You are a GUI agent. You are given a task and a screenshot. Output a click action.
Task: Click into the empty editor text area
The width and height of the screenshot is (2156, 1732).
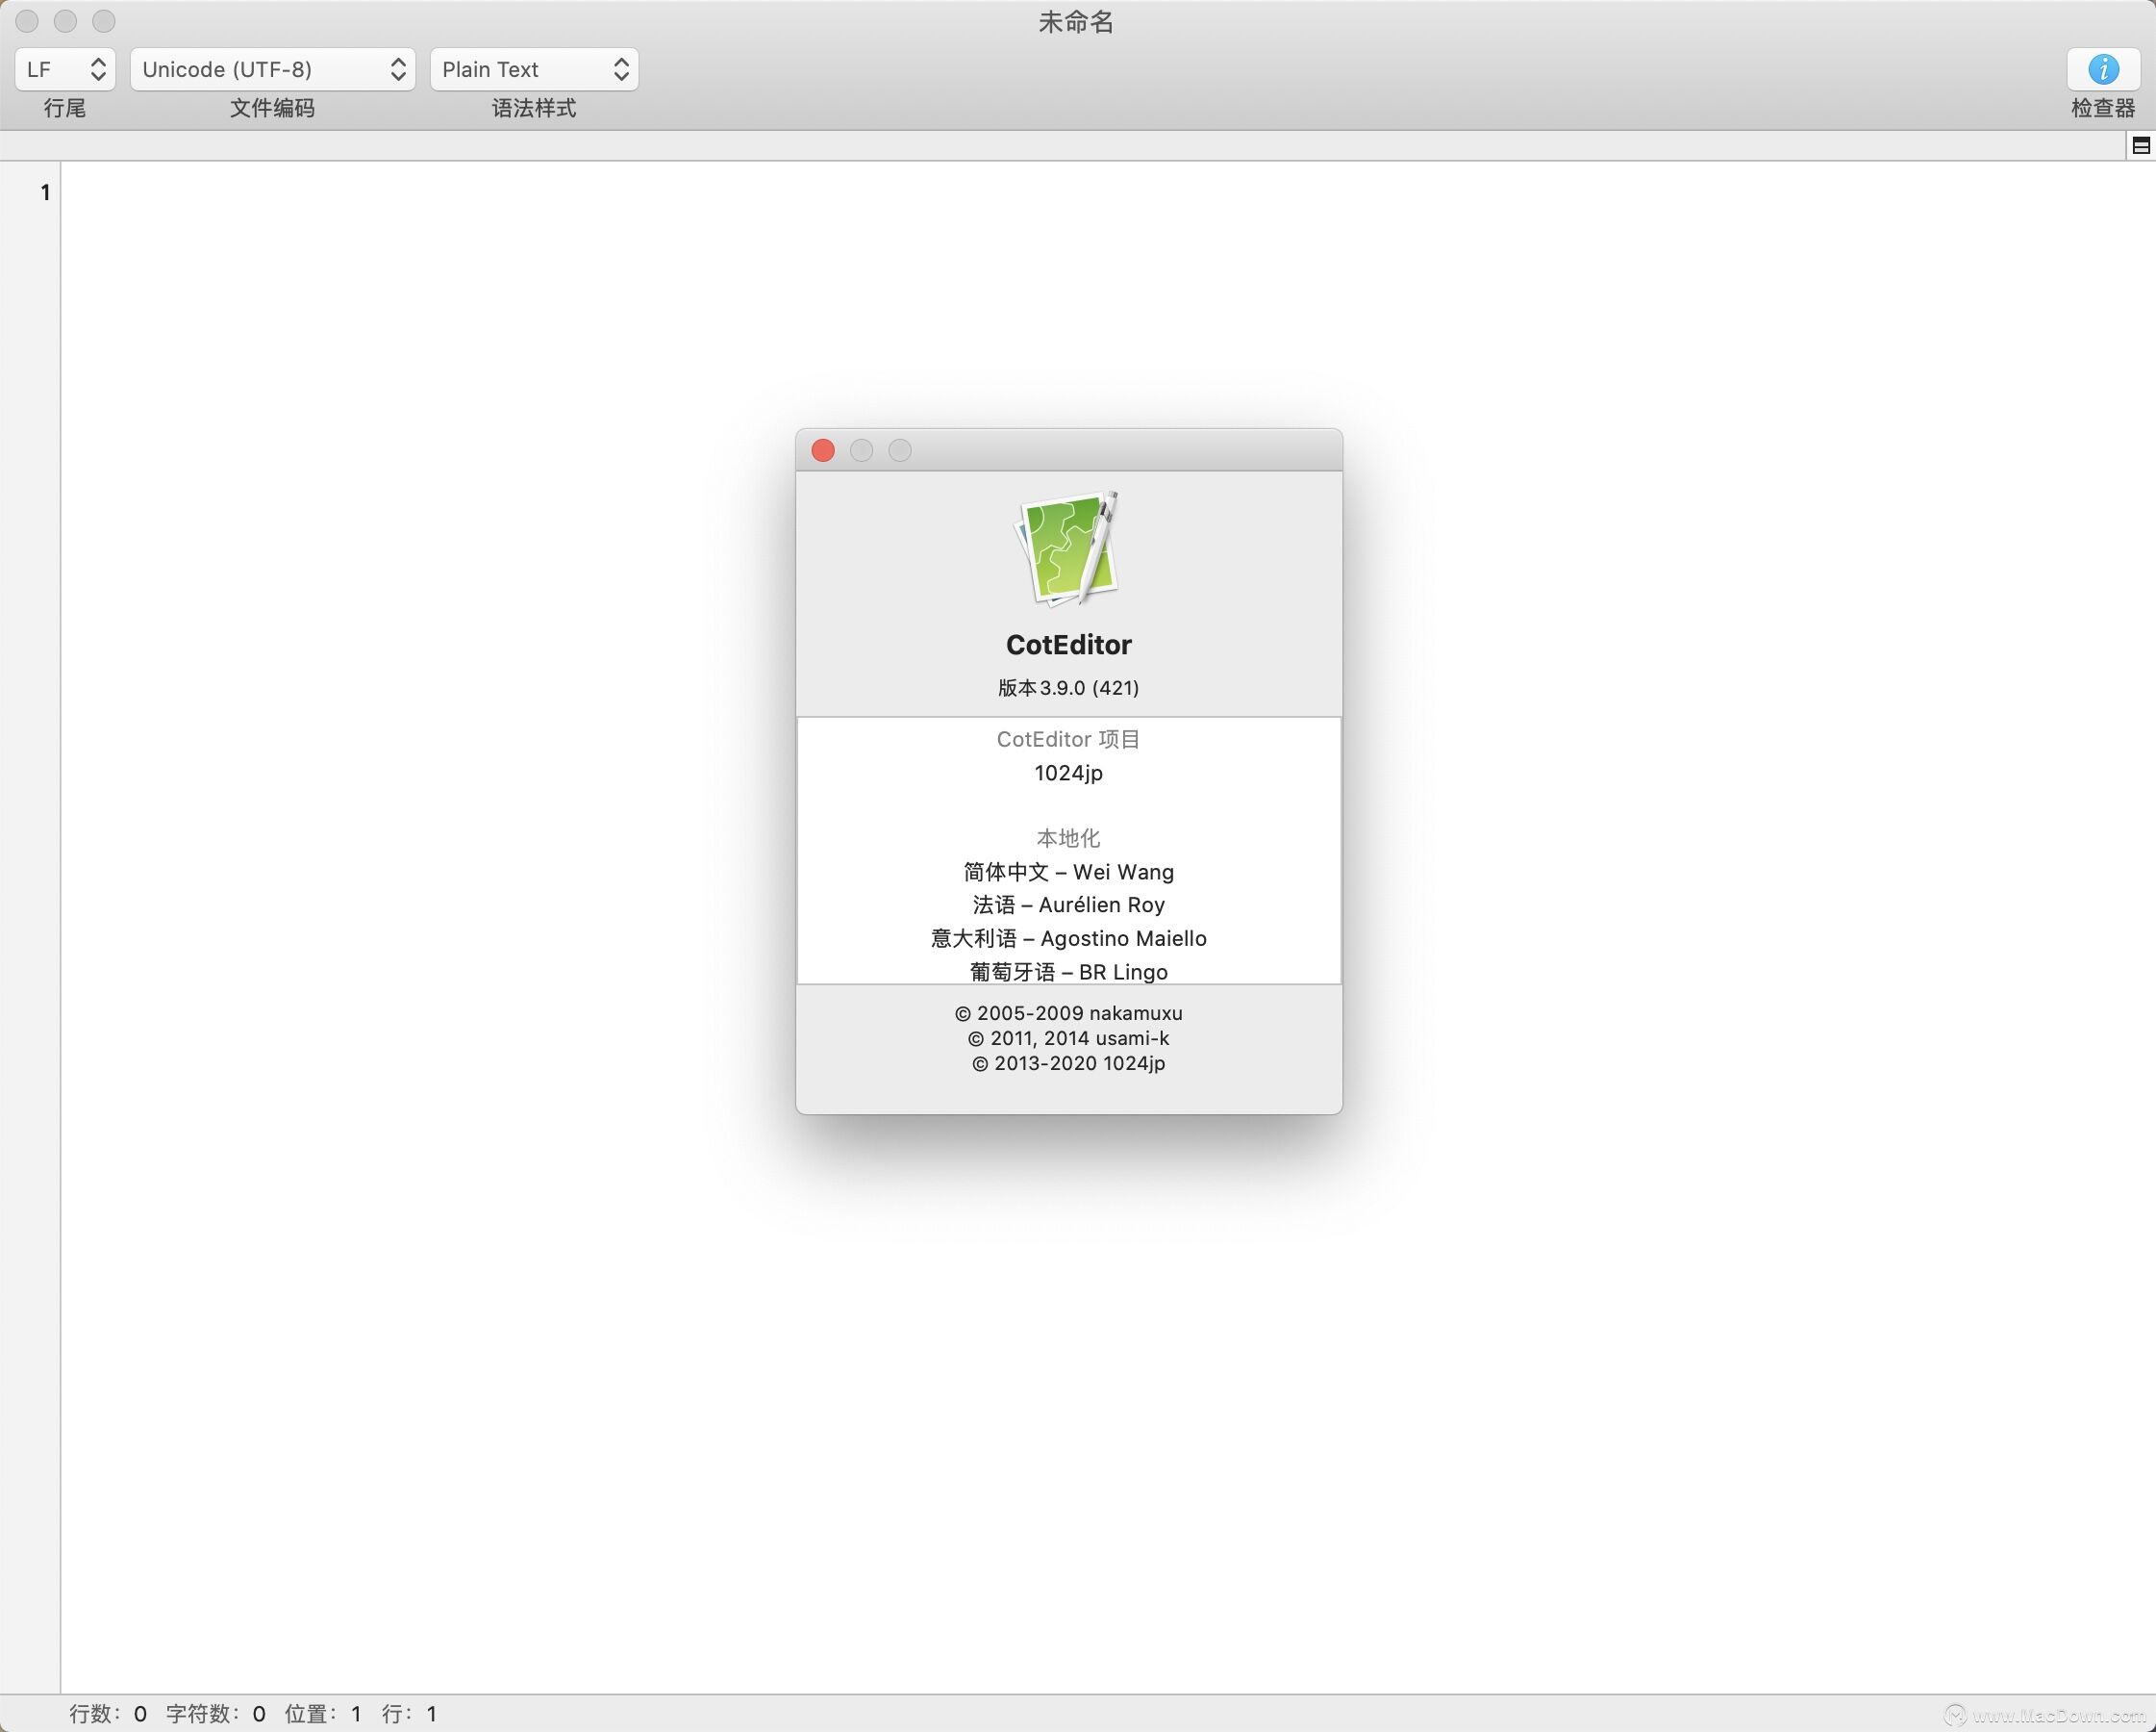click(1106, 927)
